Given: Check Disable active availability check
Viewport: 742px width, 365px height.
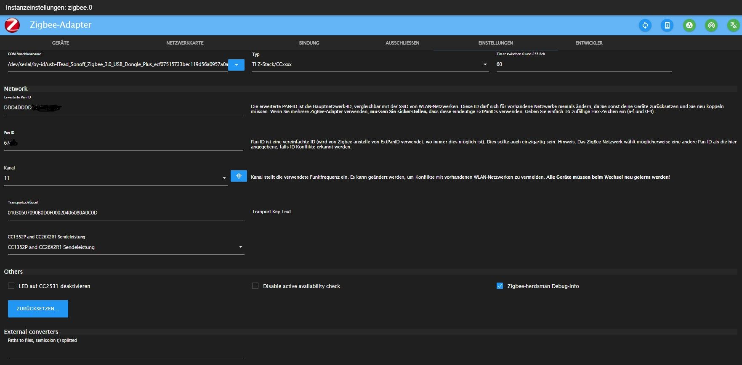Looking at the screenshot, I should coord(255,286).
